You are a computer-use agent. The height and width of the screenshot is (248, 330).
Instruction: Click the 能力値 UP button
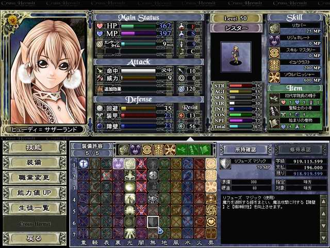(34, 193)
